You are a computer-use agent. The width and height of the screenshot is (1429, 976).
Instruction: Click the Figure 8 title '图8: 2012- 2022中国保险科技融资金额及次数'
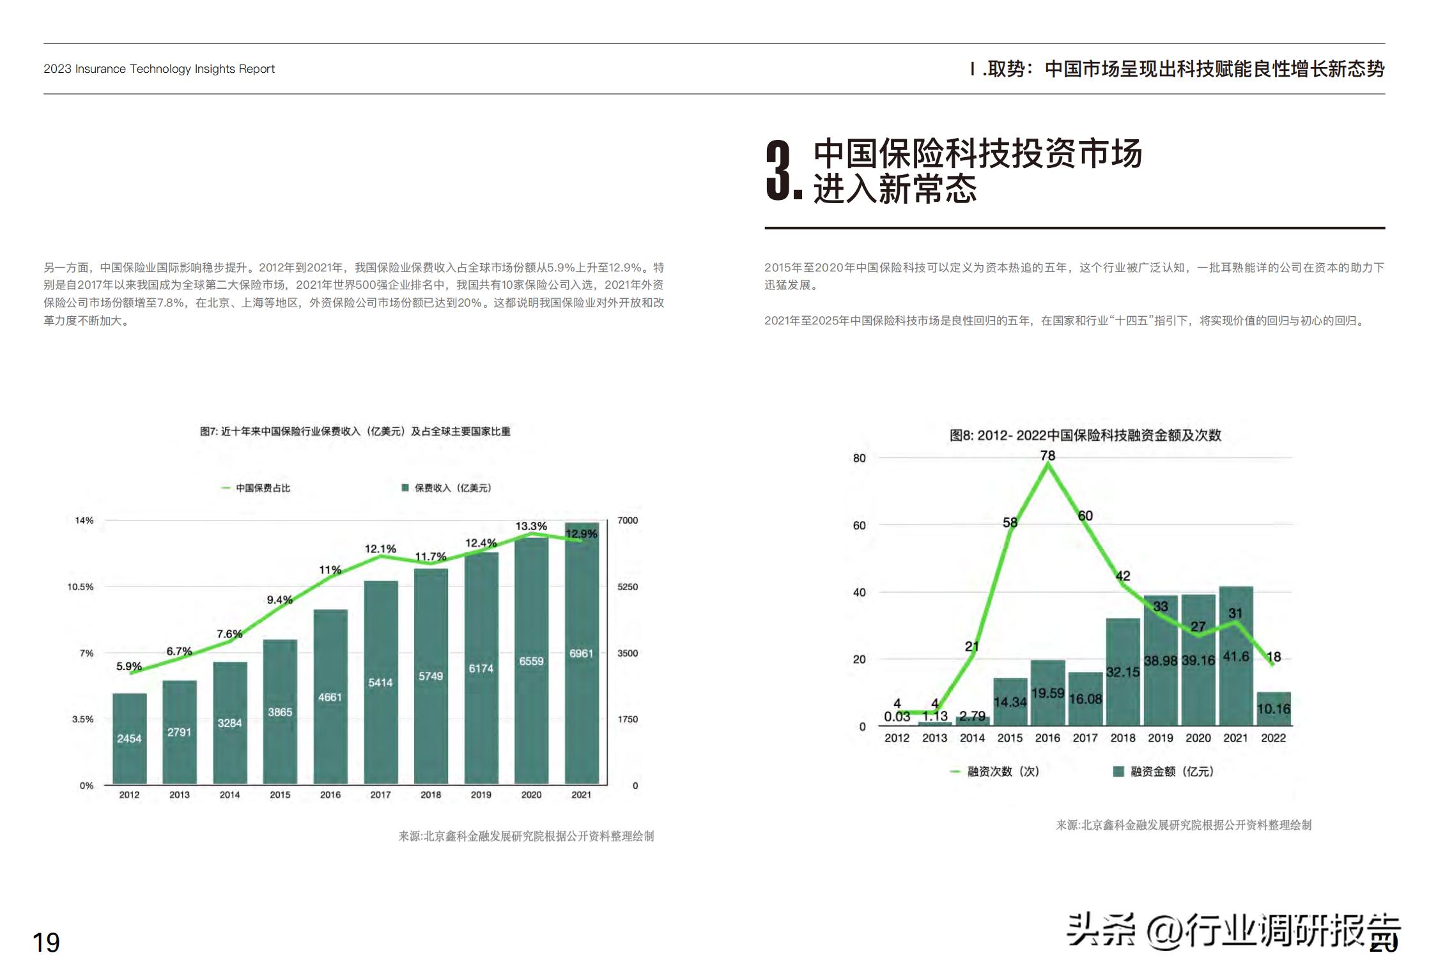pos(1085,436)
